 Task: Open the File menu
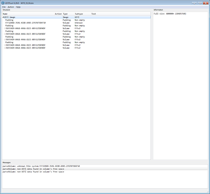tap(4, 7)
